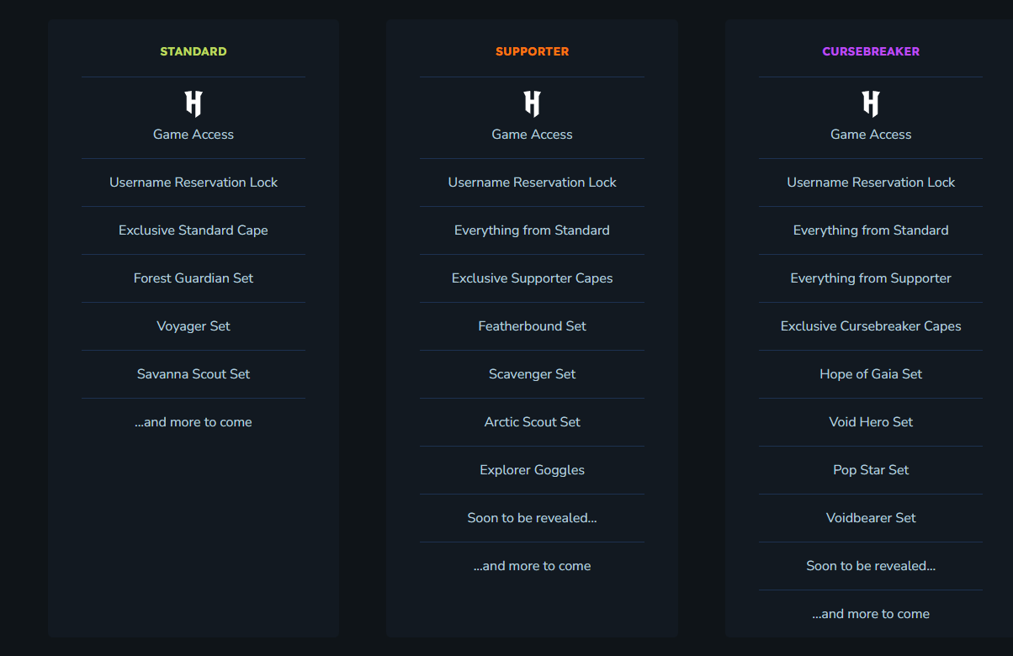Click the Featherbound Set item
The height and width of the screenshot is (656, 1013).
tap(532, 326)
